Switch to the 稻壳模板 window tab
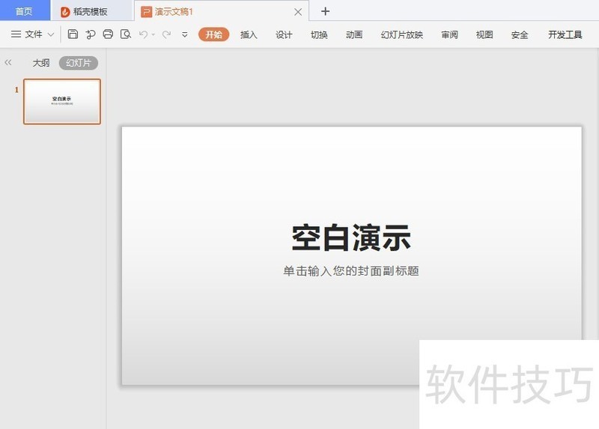 (x=91, y=11)
